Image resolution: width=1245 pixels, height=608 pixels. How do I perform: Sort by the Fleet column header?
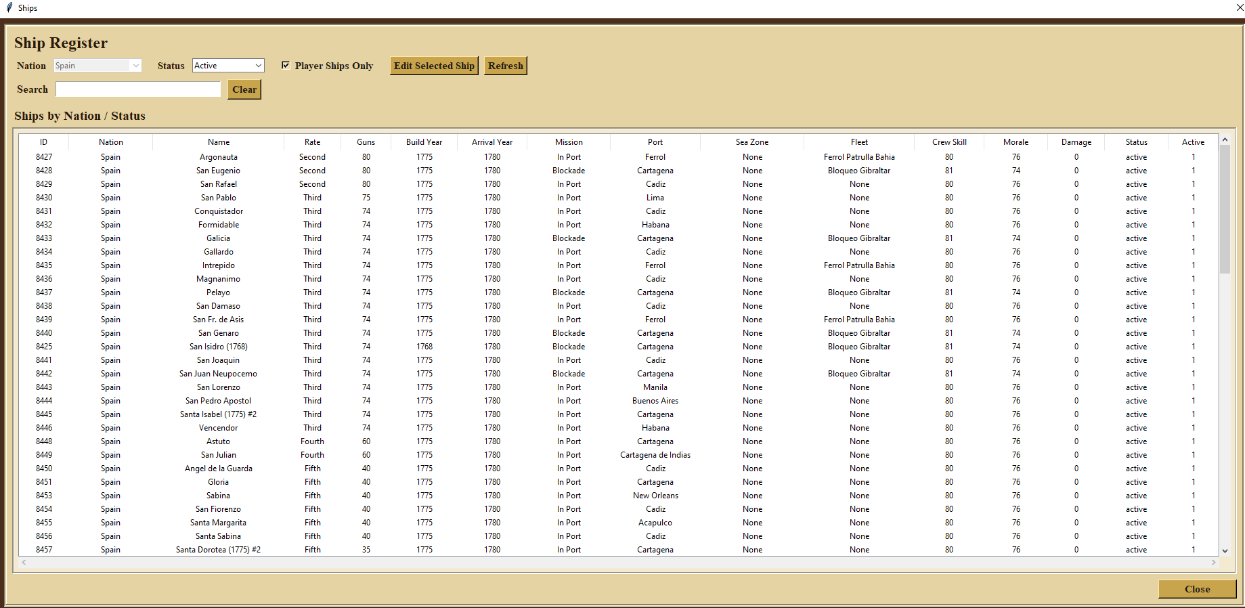[x=859, y=142]
